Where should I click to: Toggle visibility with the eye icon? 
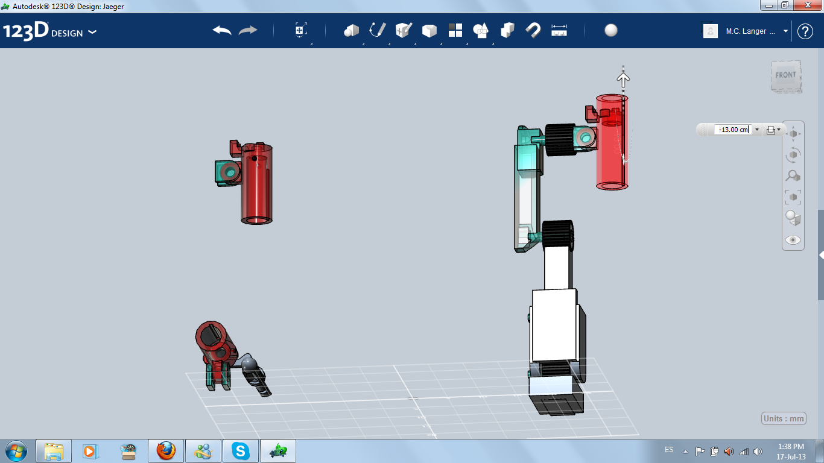coord(793,240)
